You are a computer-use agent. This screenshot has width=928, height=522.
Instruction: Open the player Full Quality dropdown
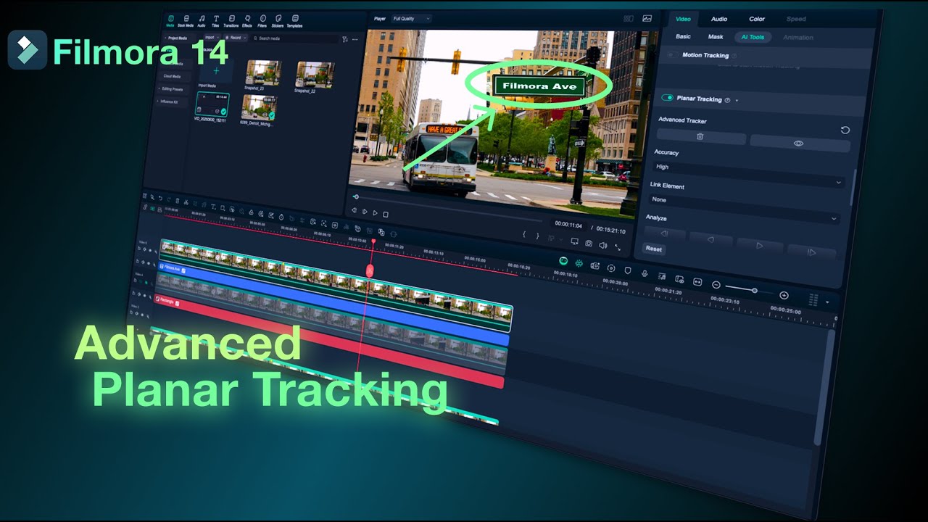(x=411, y=18)
